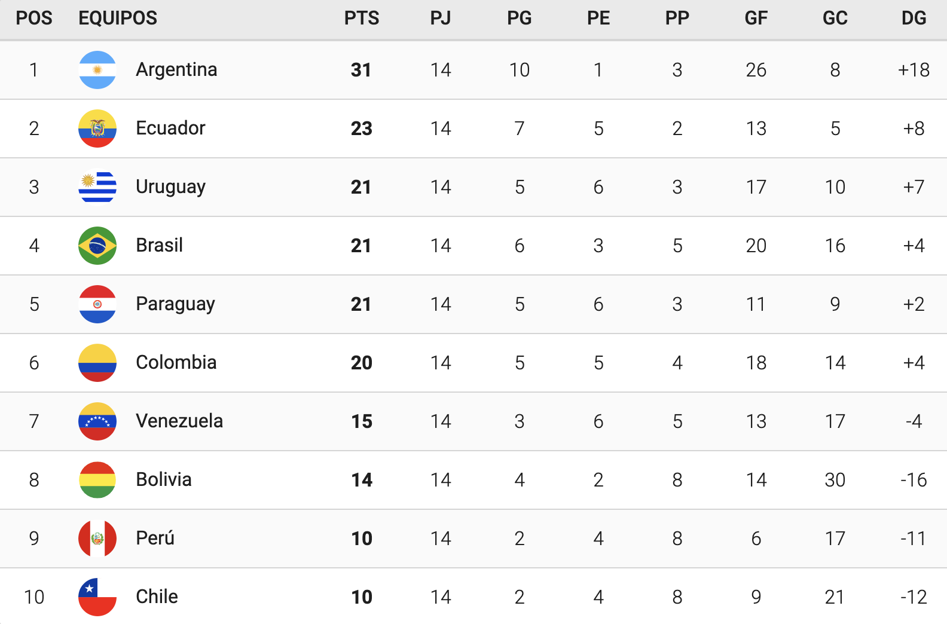Image resolution: width=947 pixels, height=624 pixels.
Task: Click the GF column header
Action: coord(756,18)
